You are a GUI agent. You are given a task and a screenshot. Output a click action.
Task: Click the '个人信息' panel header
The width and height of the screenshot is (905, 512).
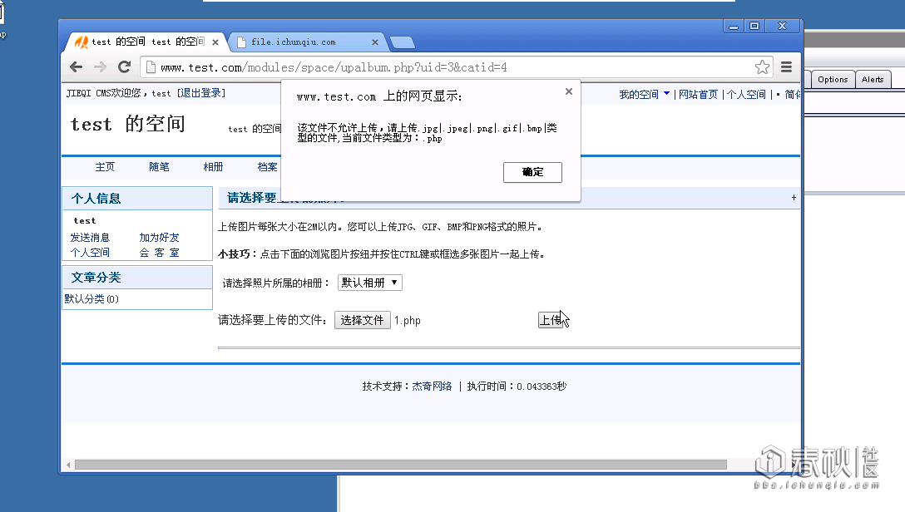pyautogui.click(x=137, y=199)
